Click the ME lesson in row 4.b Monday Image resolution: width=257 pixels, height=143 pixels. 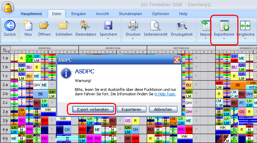(x=14, y=139)
